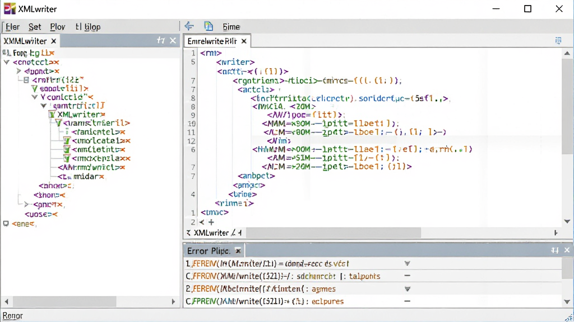574x322 pixels.
Task: Click the list icon at editor tab bar's right end
Action: click(558, 40)
